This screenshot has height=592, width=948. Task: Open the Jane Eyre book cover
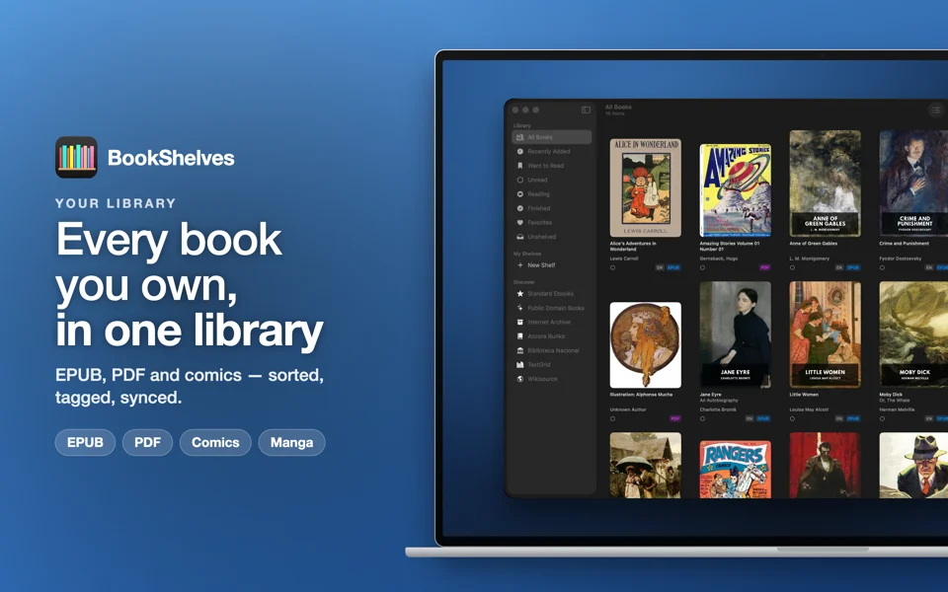(x=735, y=334)
